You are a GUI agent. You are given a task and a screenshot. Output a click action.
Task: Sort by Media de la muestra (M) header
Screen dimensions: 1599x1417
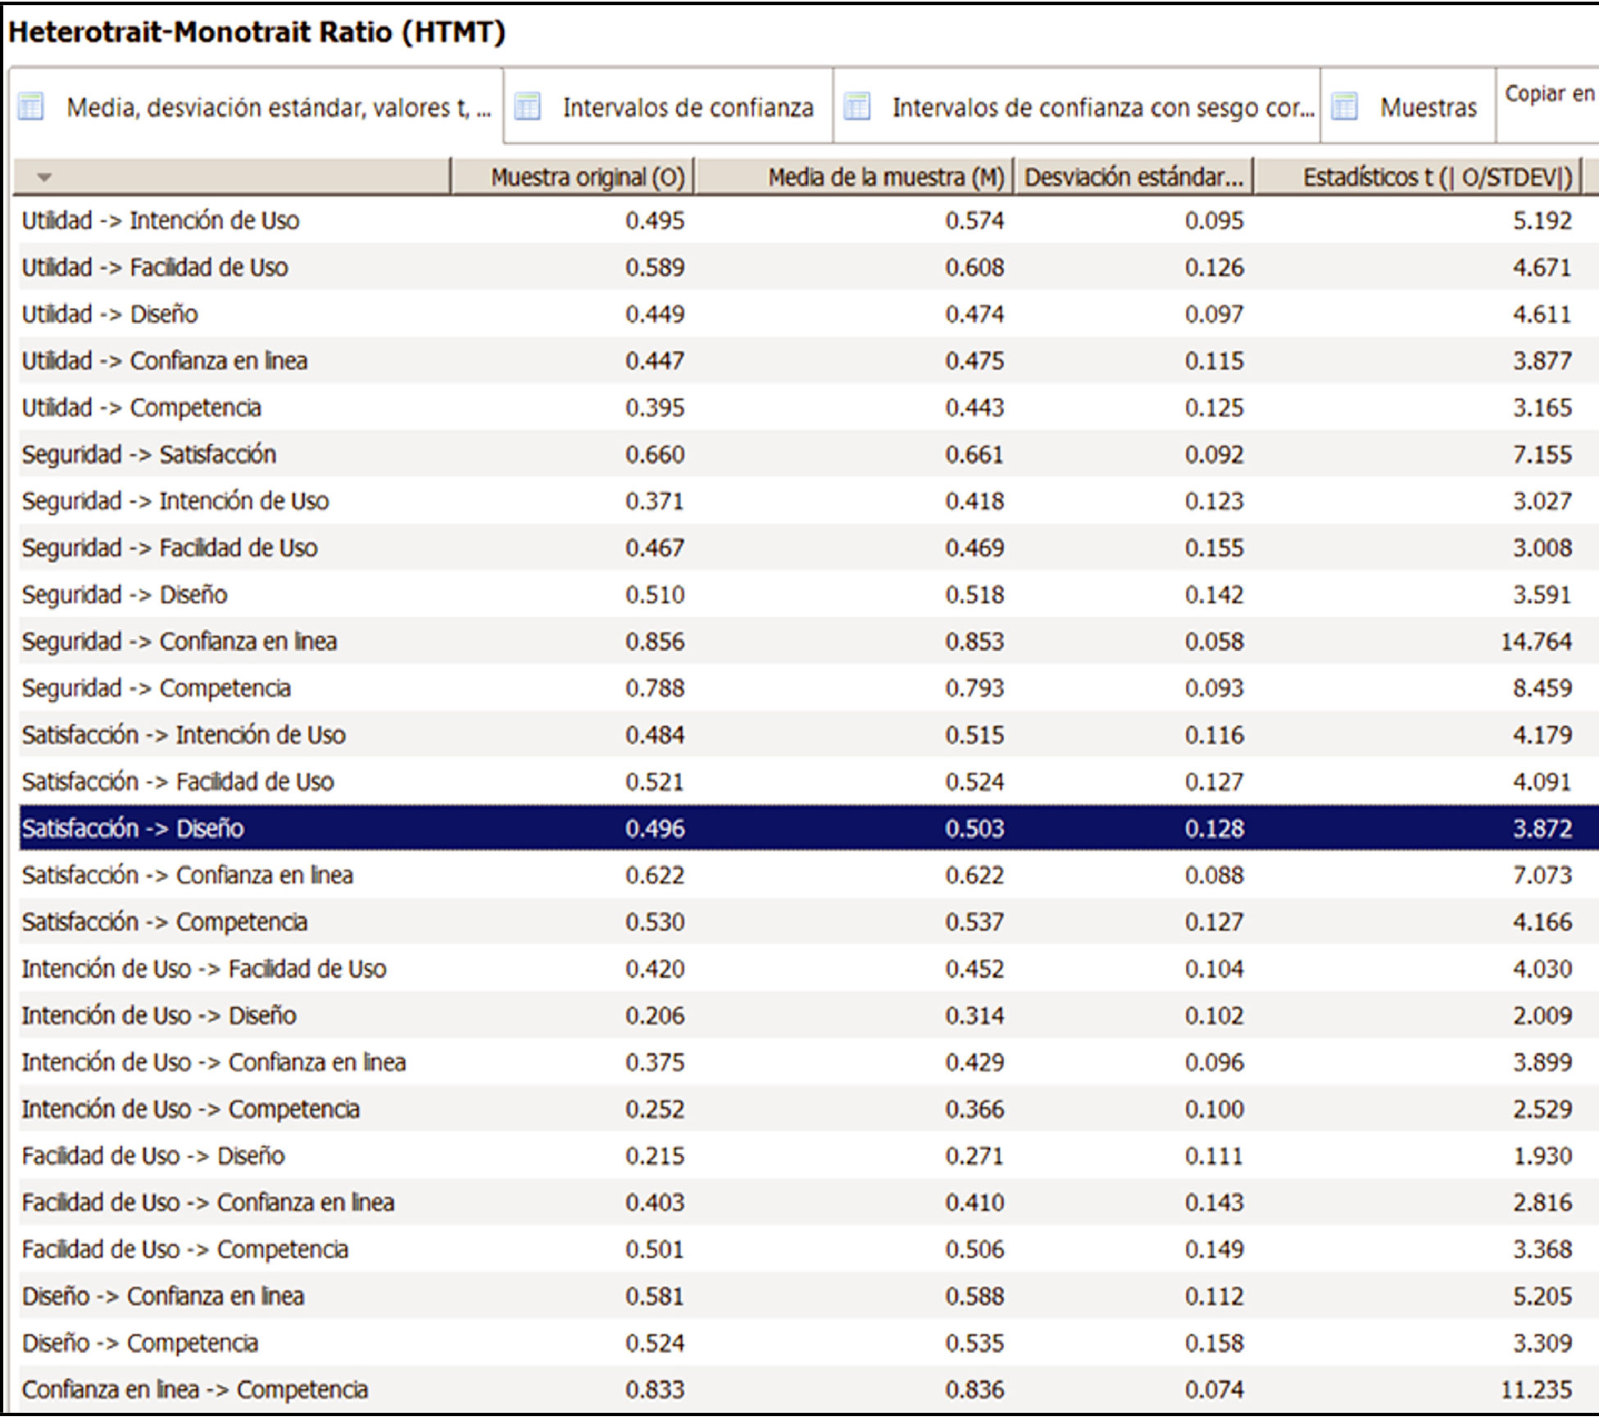pyautogui.click(x=885, y=177)
